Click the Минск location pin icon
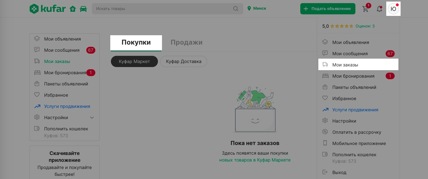428x179 pixels. (249, 8)
